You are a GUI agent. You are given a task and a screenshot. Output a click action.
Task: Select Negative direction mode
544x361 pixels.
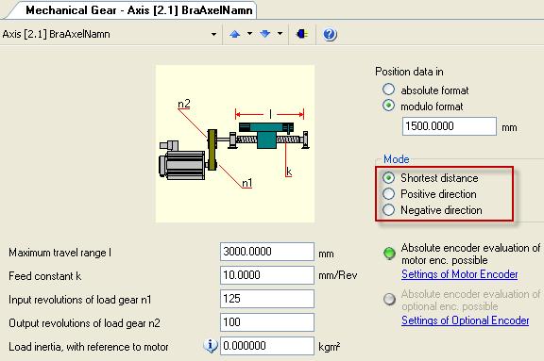[388, 210]
